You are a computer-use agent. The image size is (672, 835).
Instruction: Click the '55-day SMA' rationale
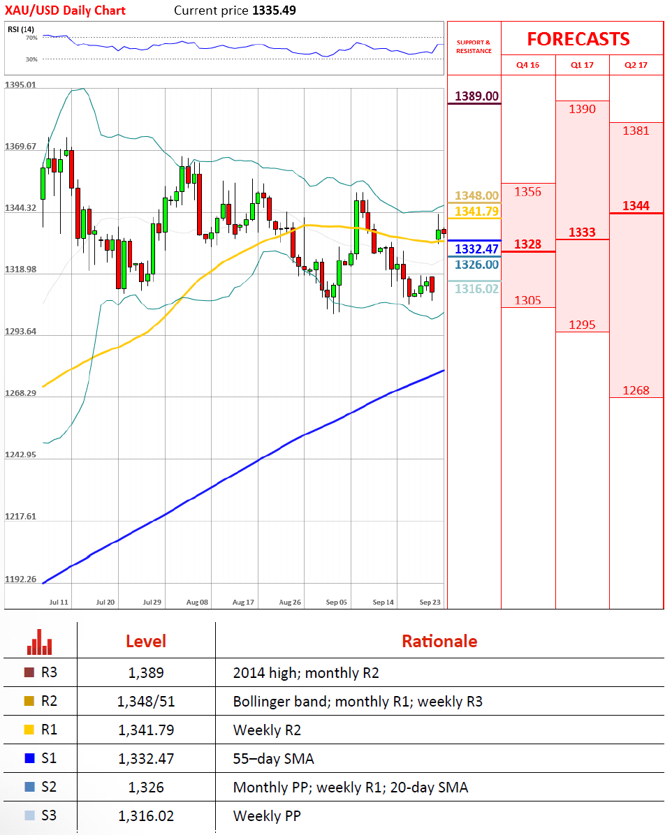[273, 758]
